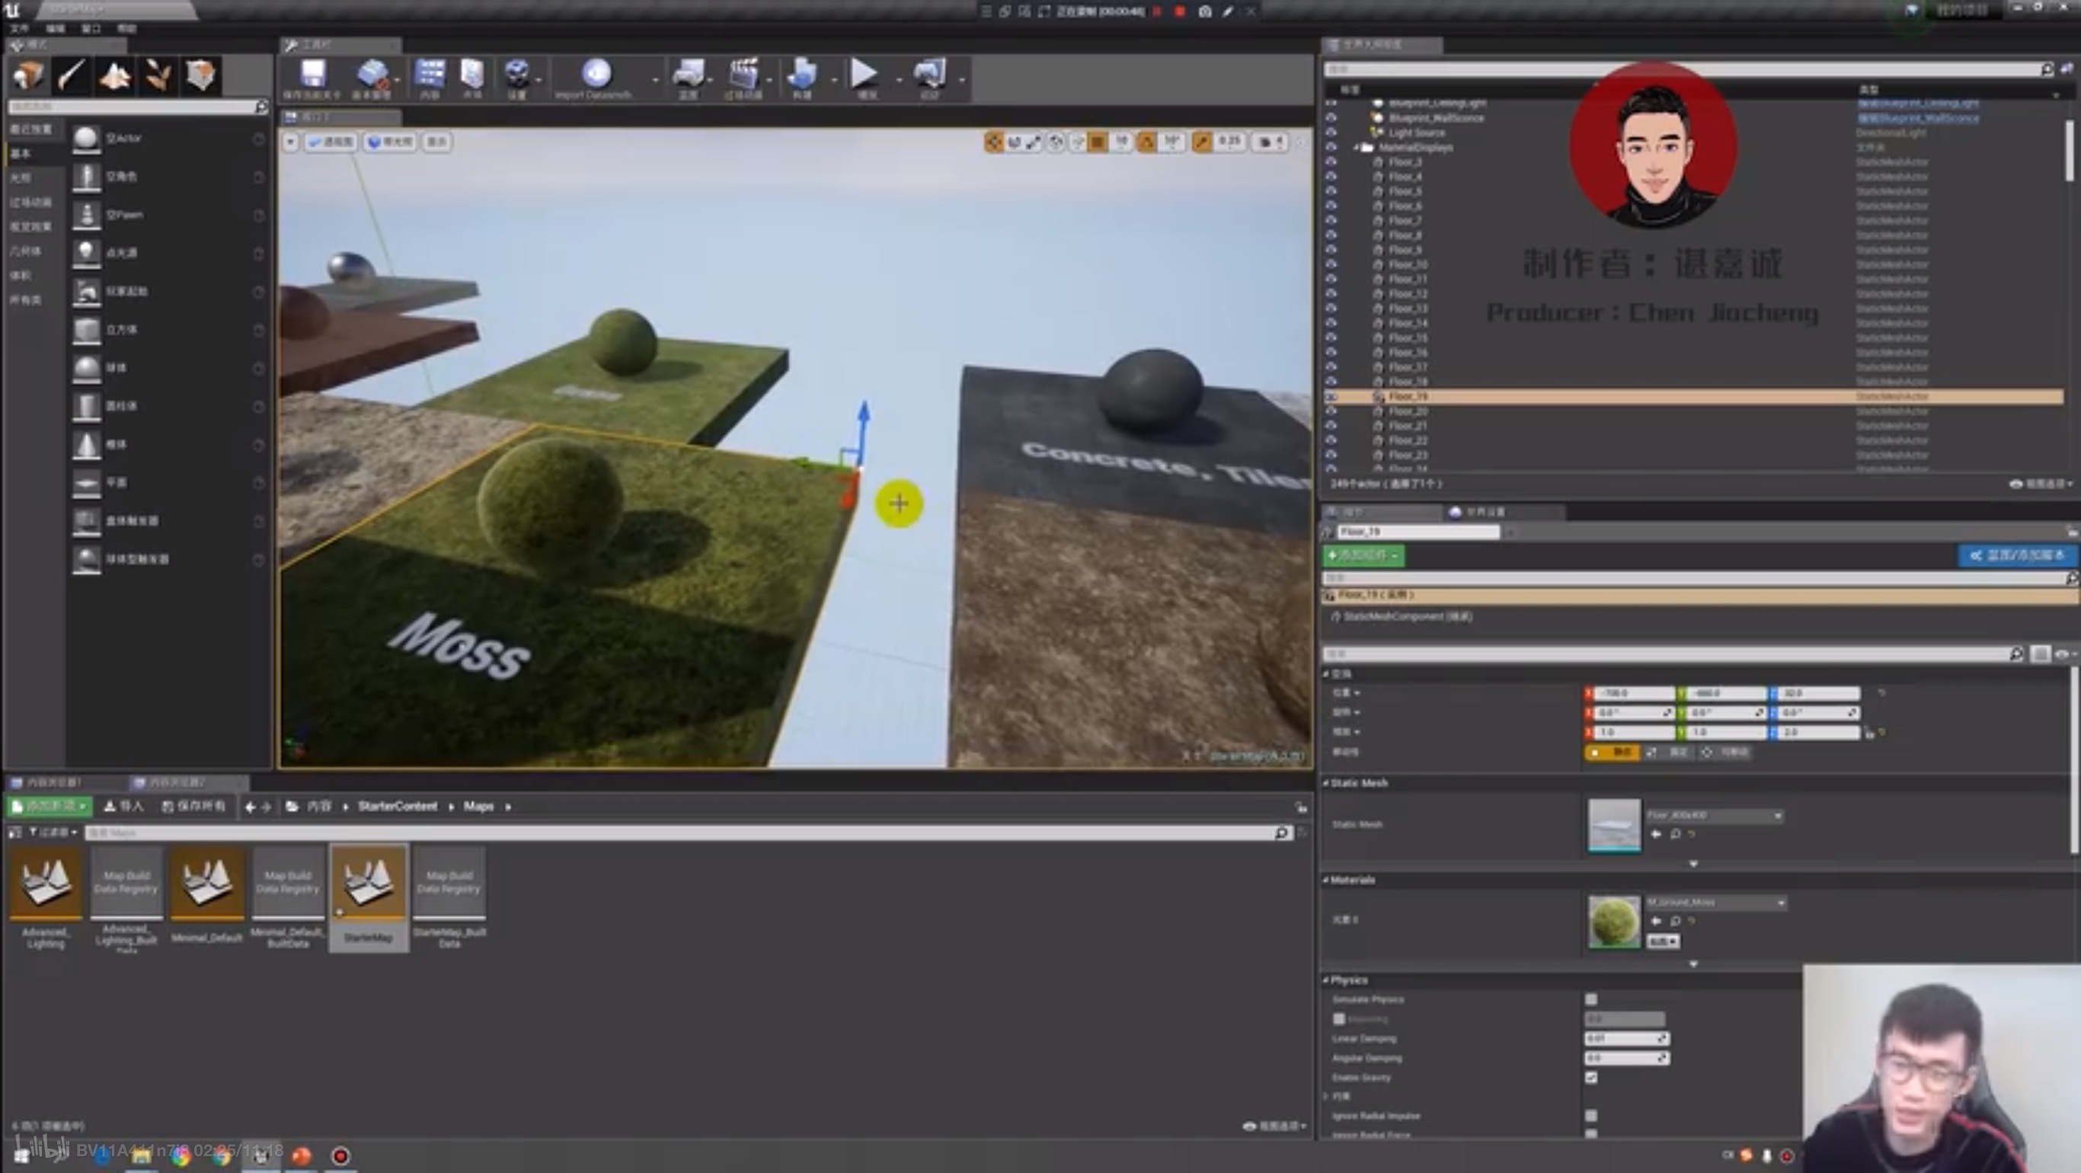2081x1173 pixels.
Task: Enable the Simulate Physics checkbox
Action: point(1590,999)
